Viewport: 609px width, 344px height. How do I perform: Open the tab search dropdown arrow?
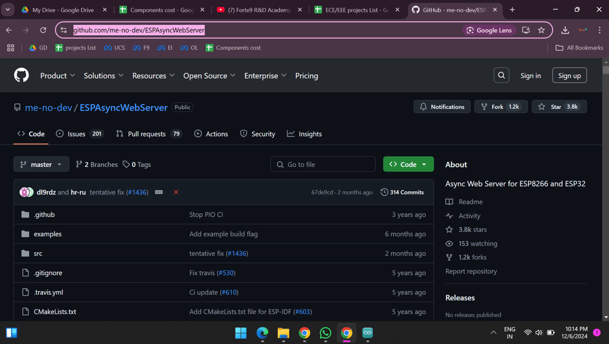point(7,10)
